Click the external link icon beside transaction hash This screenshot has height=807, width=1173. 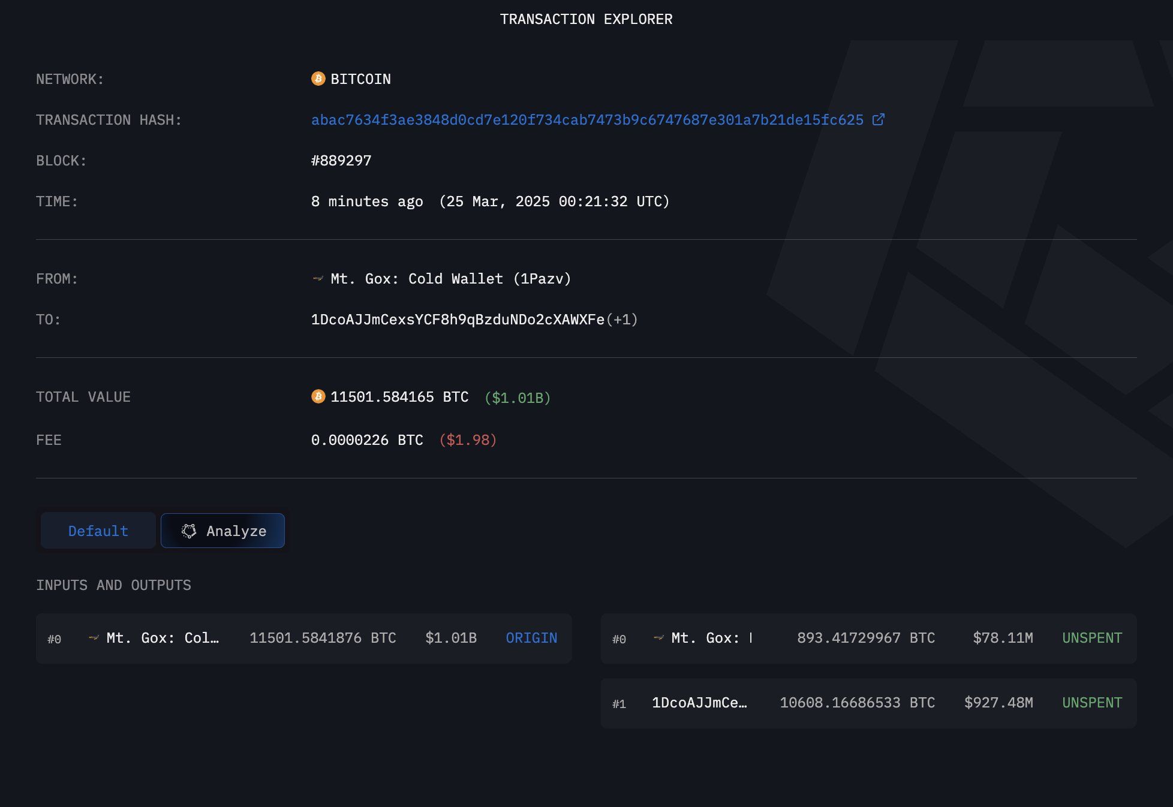coord(878,120)
